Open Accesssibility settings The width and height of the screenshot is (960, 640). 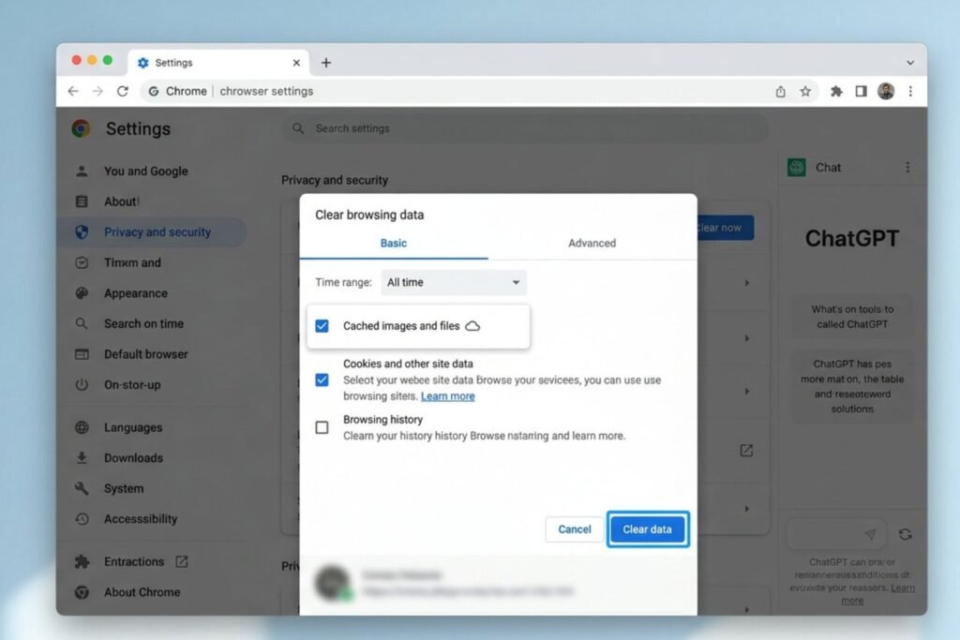click(x=141, y=519)
